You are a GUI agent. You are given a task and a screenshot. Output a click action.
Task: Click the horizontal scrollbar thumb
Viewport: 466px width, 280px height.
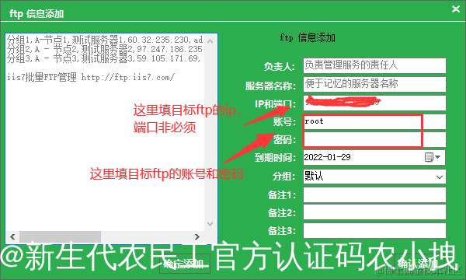pyautogui.click(x=60, y=237)
